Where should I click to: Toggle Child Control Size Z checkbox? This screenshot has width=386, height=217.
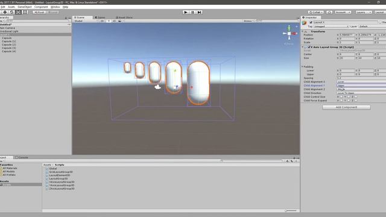[x=356, y=96]
